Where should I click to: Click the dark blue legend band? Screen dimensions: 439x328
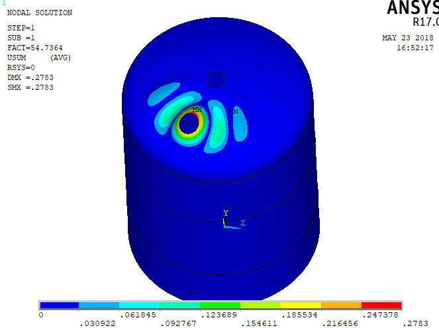point(60,305)
